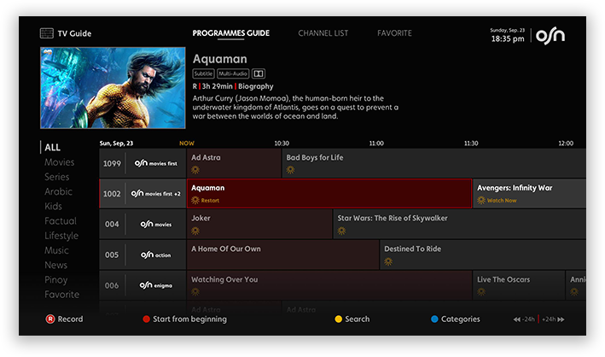The width and height of the screenshot is (605, 357).
Task: Click the Restart icon under Aquaman
Action: (x=195, y=200)
